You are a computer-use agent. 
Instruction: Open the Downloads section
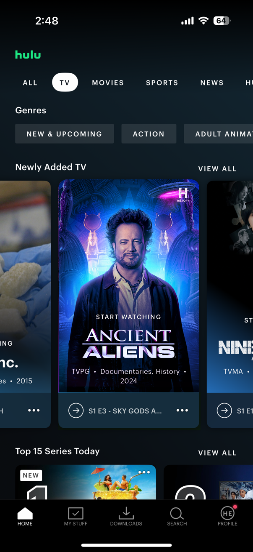pos(126,513)
